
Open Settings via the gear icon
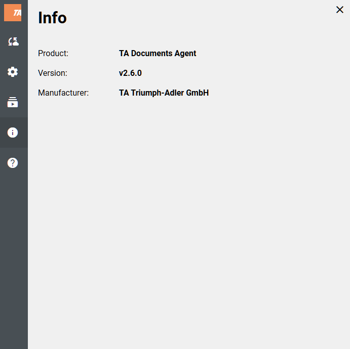coord(13,72)
